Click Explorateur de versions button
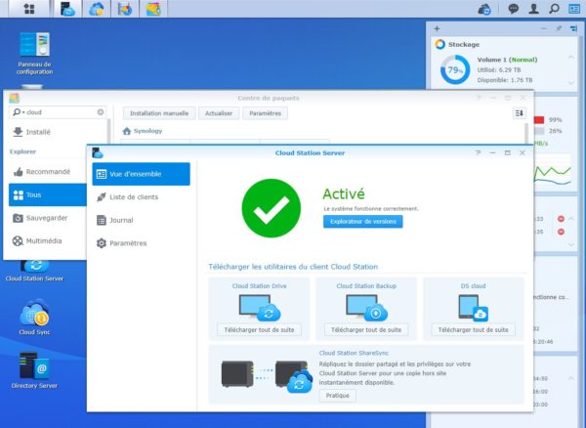Image resolution: width=586 pixels, height=428 pixels. (x=363, y=222)
